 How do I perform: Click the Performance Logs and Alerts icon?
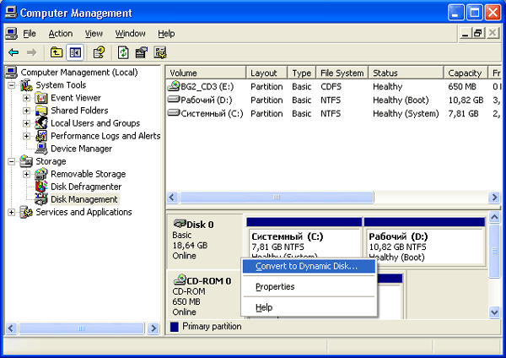(41, 136)
